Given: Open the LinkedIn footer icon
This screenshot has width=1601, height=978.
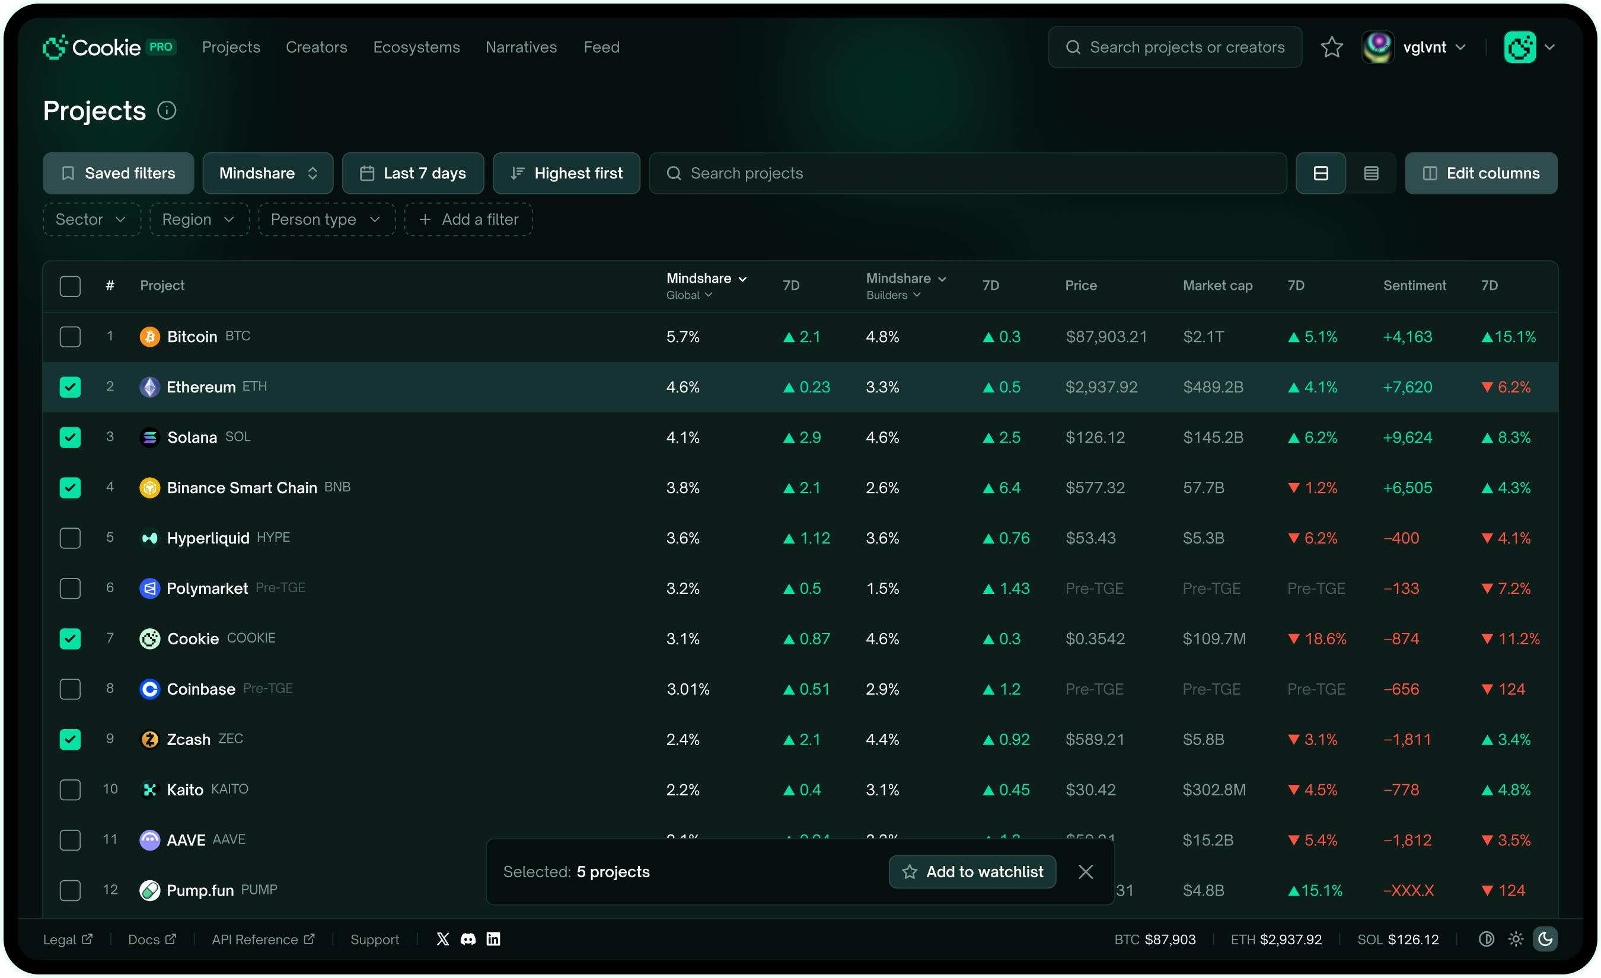Looking at the screenshot, I should [x=493, y=939].
